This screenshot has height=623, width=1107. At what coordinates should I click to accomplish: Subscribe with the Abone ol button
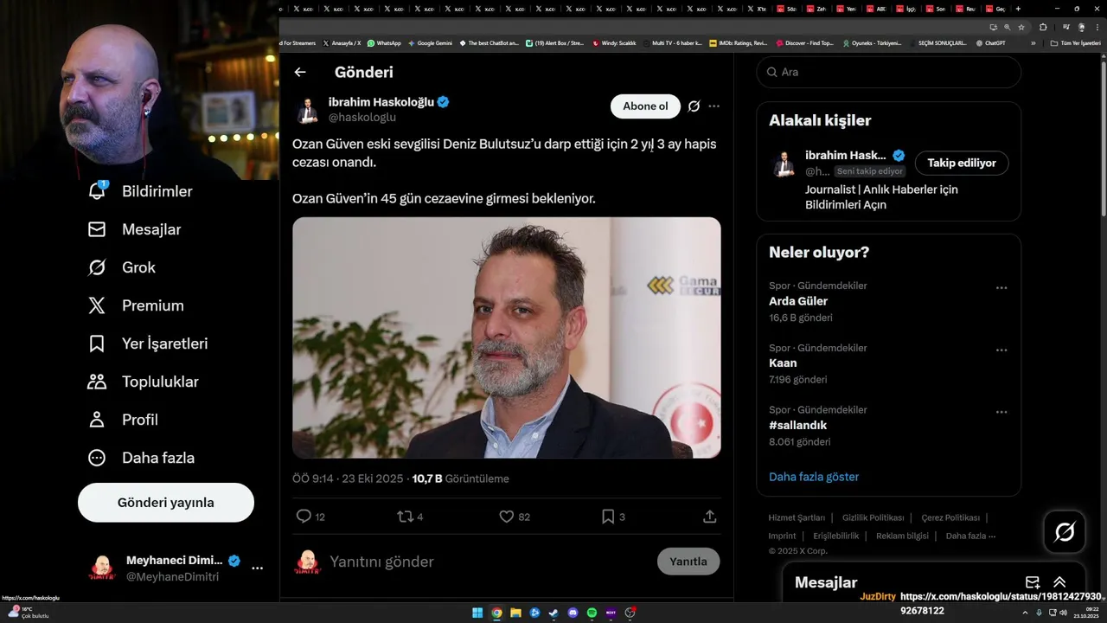click(645, 106)
